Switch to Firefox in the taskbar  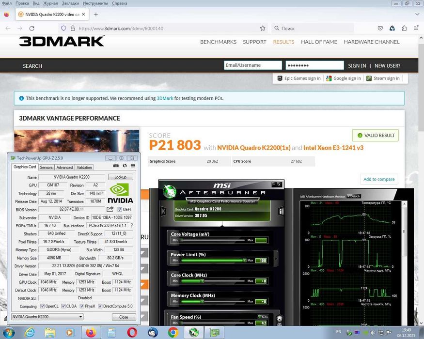pos(91,332)
